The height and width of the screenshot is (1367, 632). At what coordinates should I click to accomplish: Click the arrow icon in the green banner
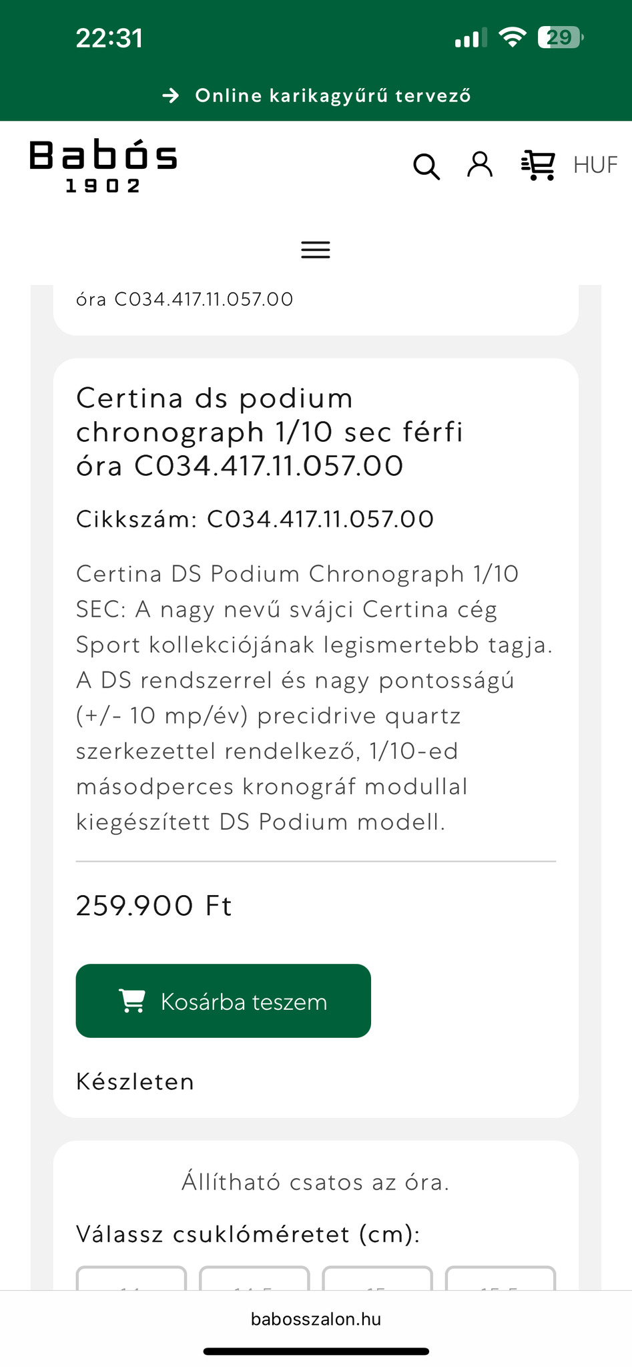pos(171,95)
